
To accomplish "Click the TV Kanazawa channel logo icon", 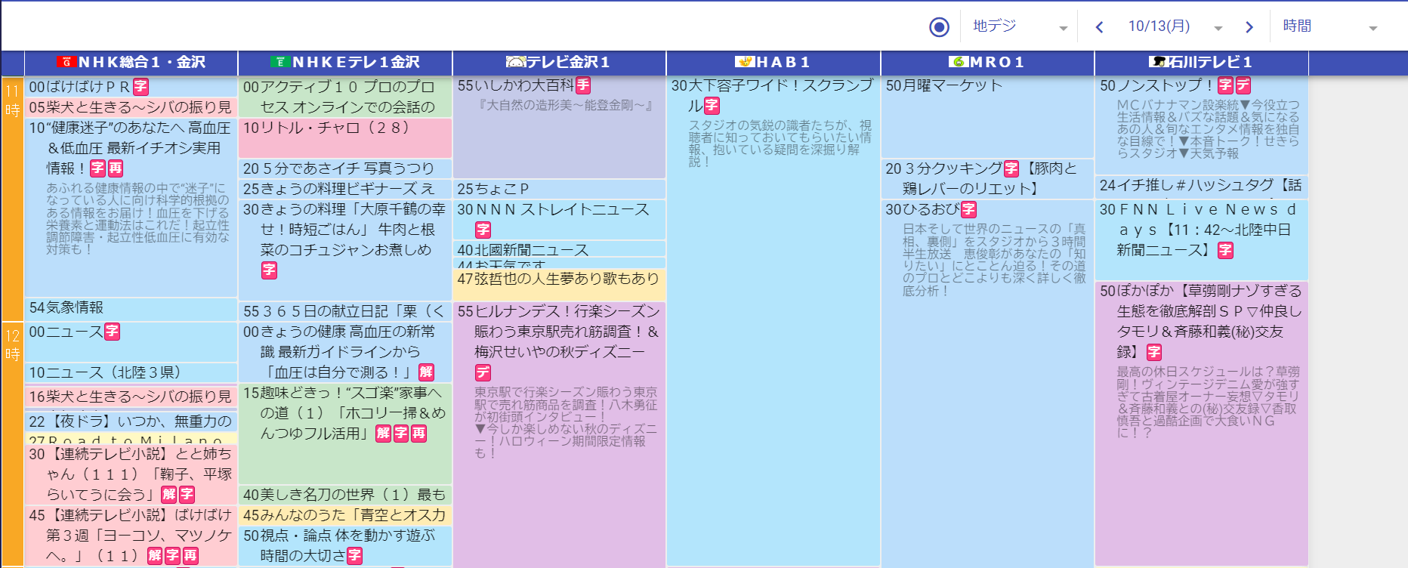I will (x=516, y=62).
